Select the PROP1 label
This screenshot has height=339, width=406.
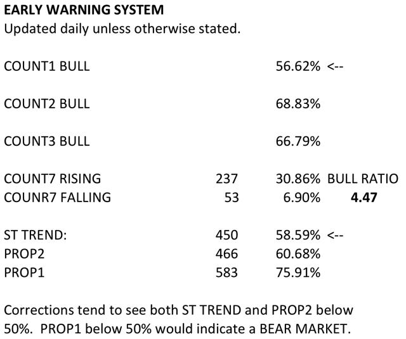[24, 272]
